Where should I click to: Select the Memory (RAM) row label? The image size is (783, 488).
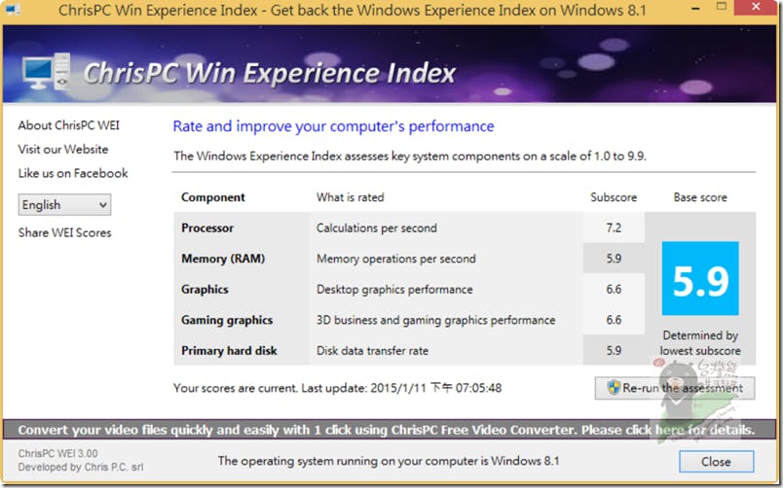click(x=223, y=259)
